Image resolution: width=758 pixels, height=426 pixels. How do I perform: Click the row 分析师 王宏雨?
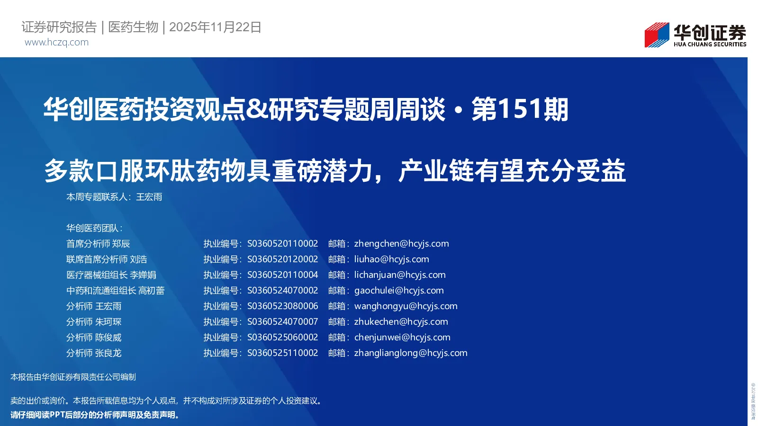(x=94, y=306)
